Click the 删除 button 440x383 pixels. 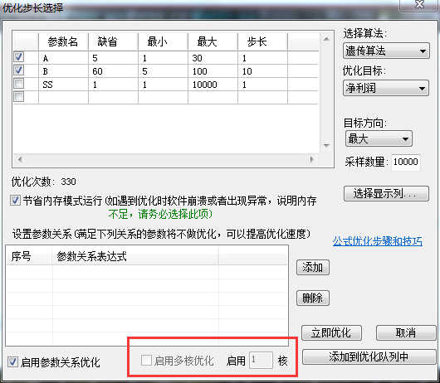[x=313, y=298]
